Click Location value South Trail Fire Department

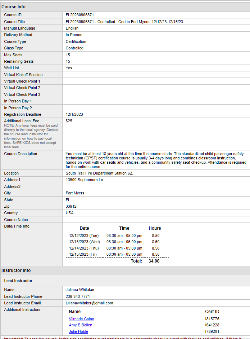coord(99,173)
